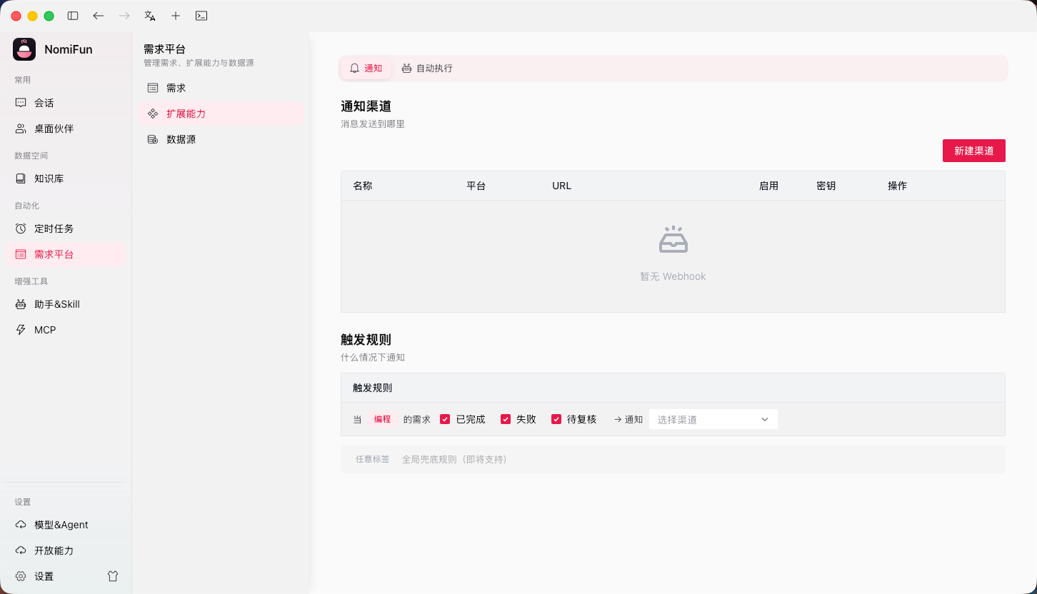Uncheck the 已完成 checkbox
This screenshot has height=594, width=1037.
445,419
